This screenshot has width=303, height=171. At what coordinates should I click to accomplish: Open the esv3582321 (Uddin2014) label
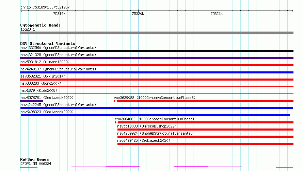tap(43, 76)
